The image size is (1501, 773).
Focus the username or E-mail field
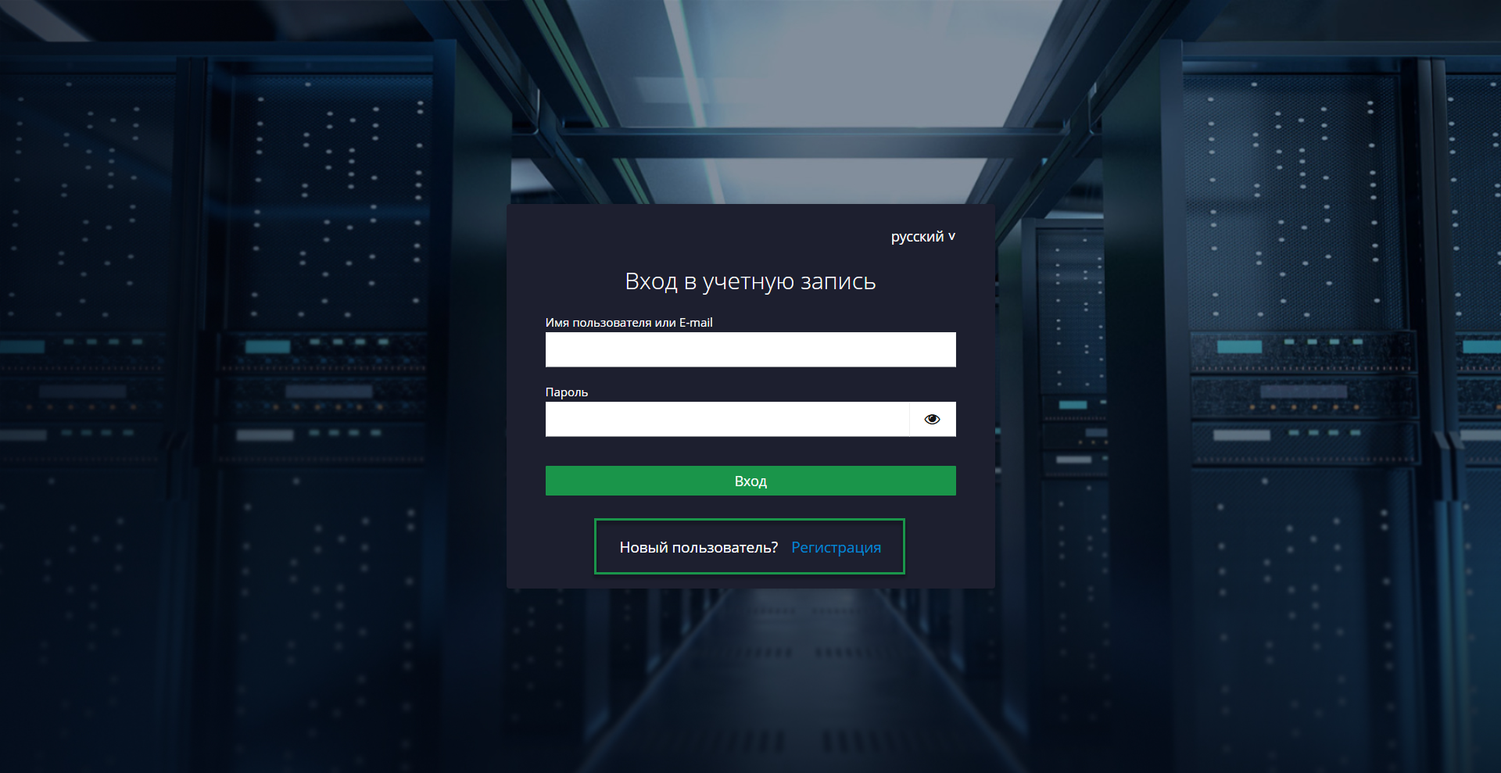coord(750,349)
